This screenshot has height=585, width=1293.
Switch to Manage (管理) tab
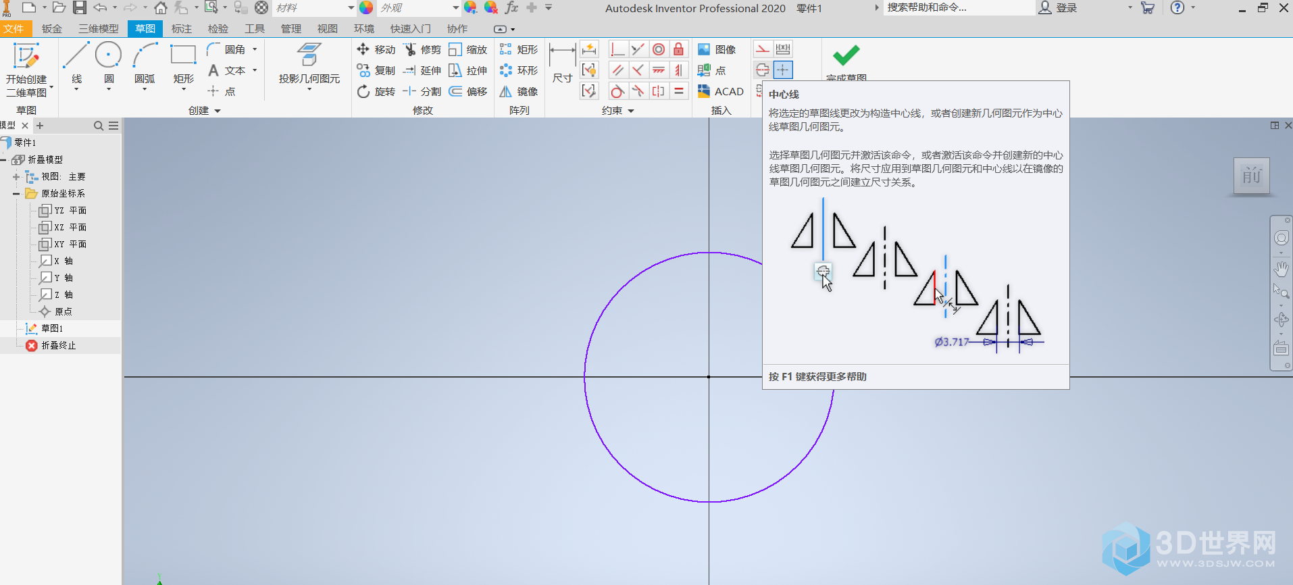(x=290, y=29)
